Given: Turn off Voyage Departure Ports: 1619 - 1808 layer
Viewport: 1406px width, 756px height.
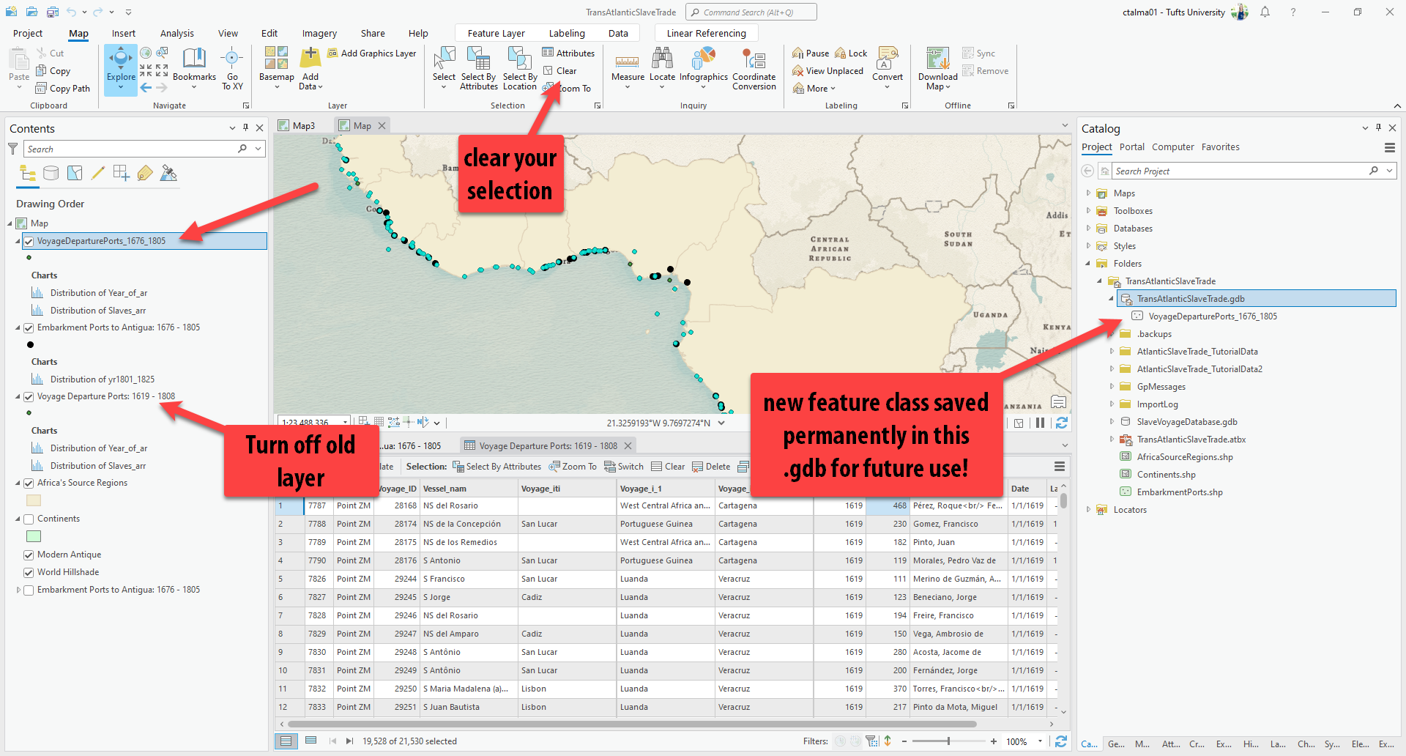Looking at the screenshot, I should 29,397.
